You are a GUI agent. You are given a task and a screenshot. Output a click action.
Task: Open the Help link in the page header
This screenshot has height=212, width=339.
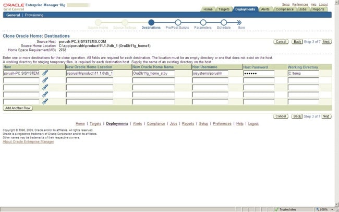[313, 5]
